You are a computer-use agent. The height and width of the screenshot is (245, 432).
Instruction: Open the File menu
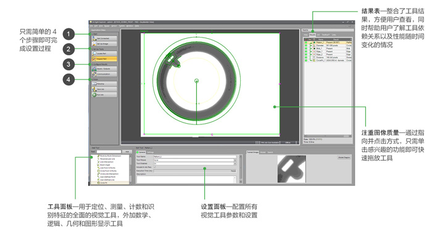[x=91, y=26]
